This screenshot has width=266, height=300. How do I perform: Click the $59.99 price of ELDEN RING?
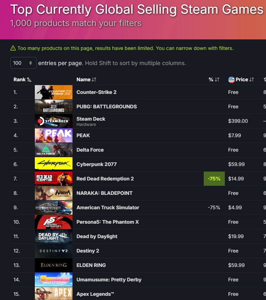pos(236,265)
